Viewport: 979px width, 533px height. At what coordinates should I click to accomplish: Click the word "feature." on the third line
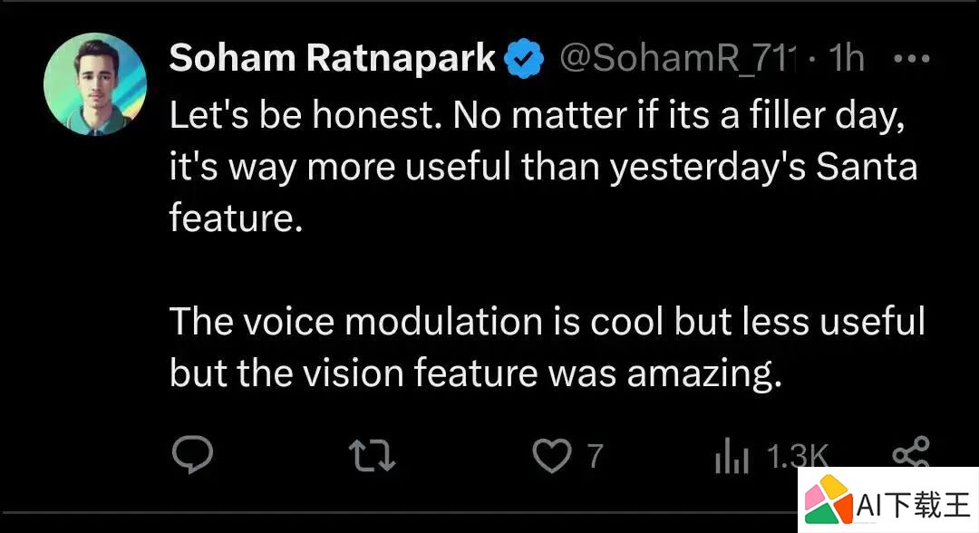click(236, 218)
